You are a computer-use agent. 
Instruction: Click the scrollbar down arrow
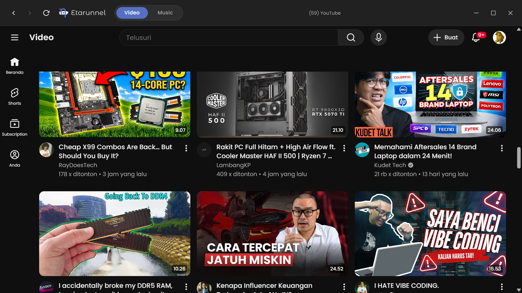click(x=519, y=290)
